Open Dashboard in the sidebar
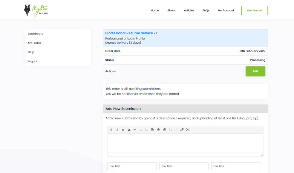 coord(36,34)
